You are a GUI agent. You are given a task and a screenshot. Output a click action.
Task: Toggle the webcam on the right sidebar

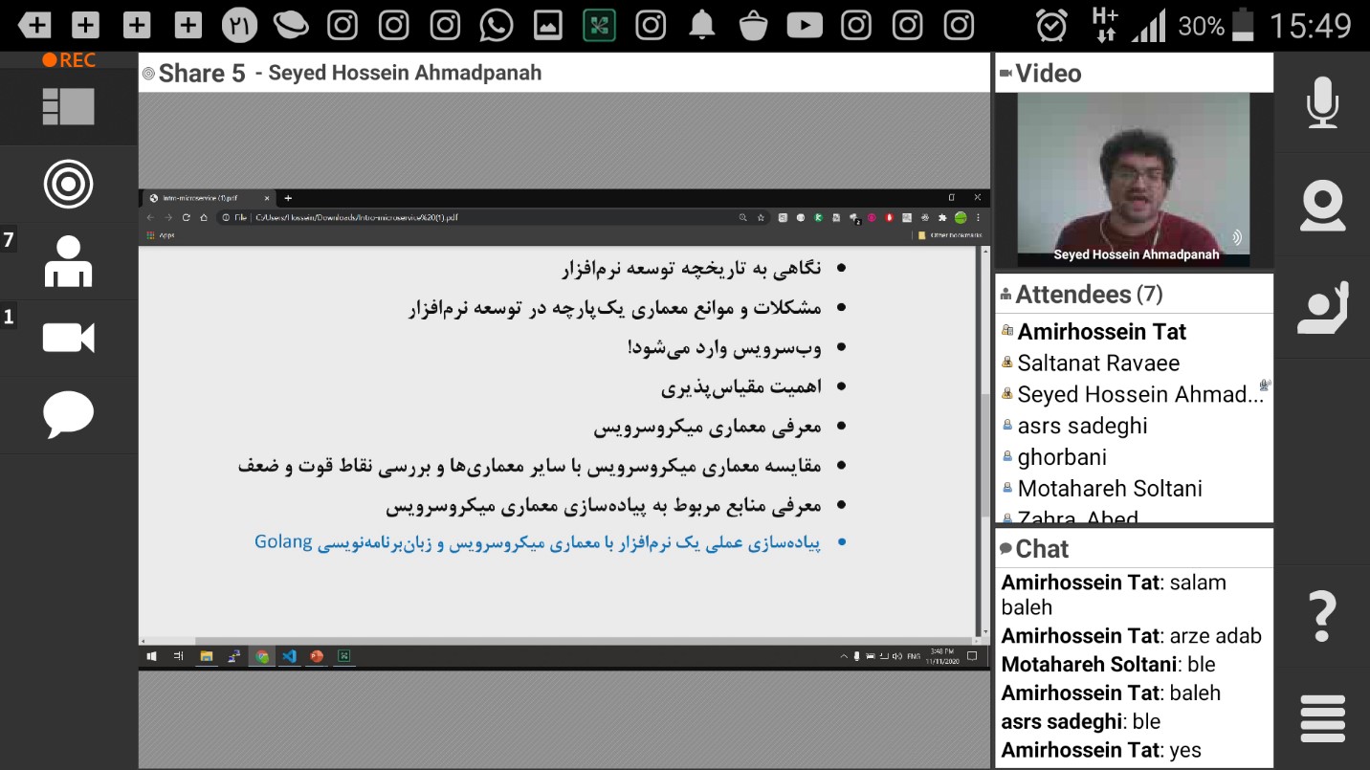(1322, 206)
